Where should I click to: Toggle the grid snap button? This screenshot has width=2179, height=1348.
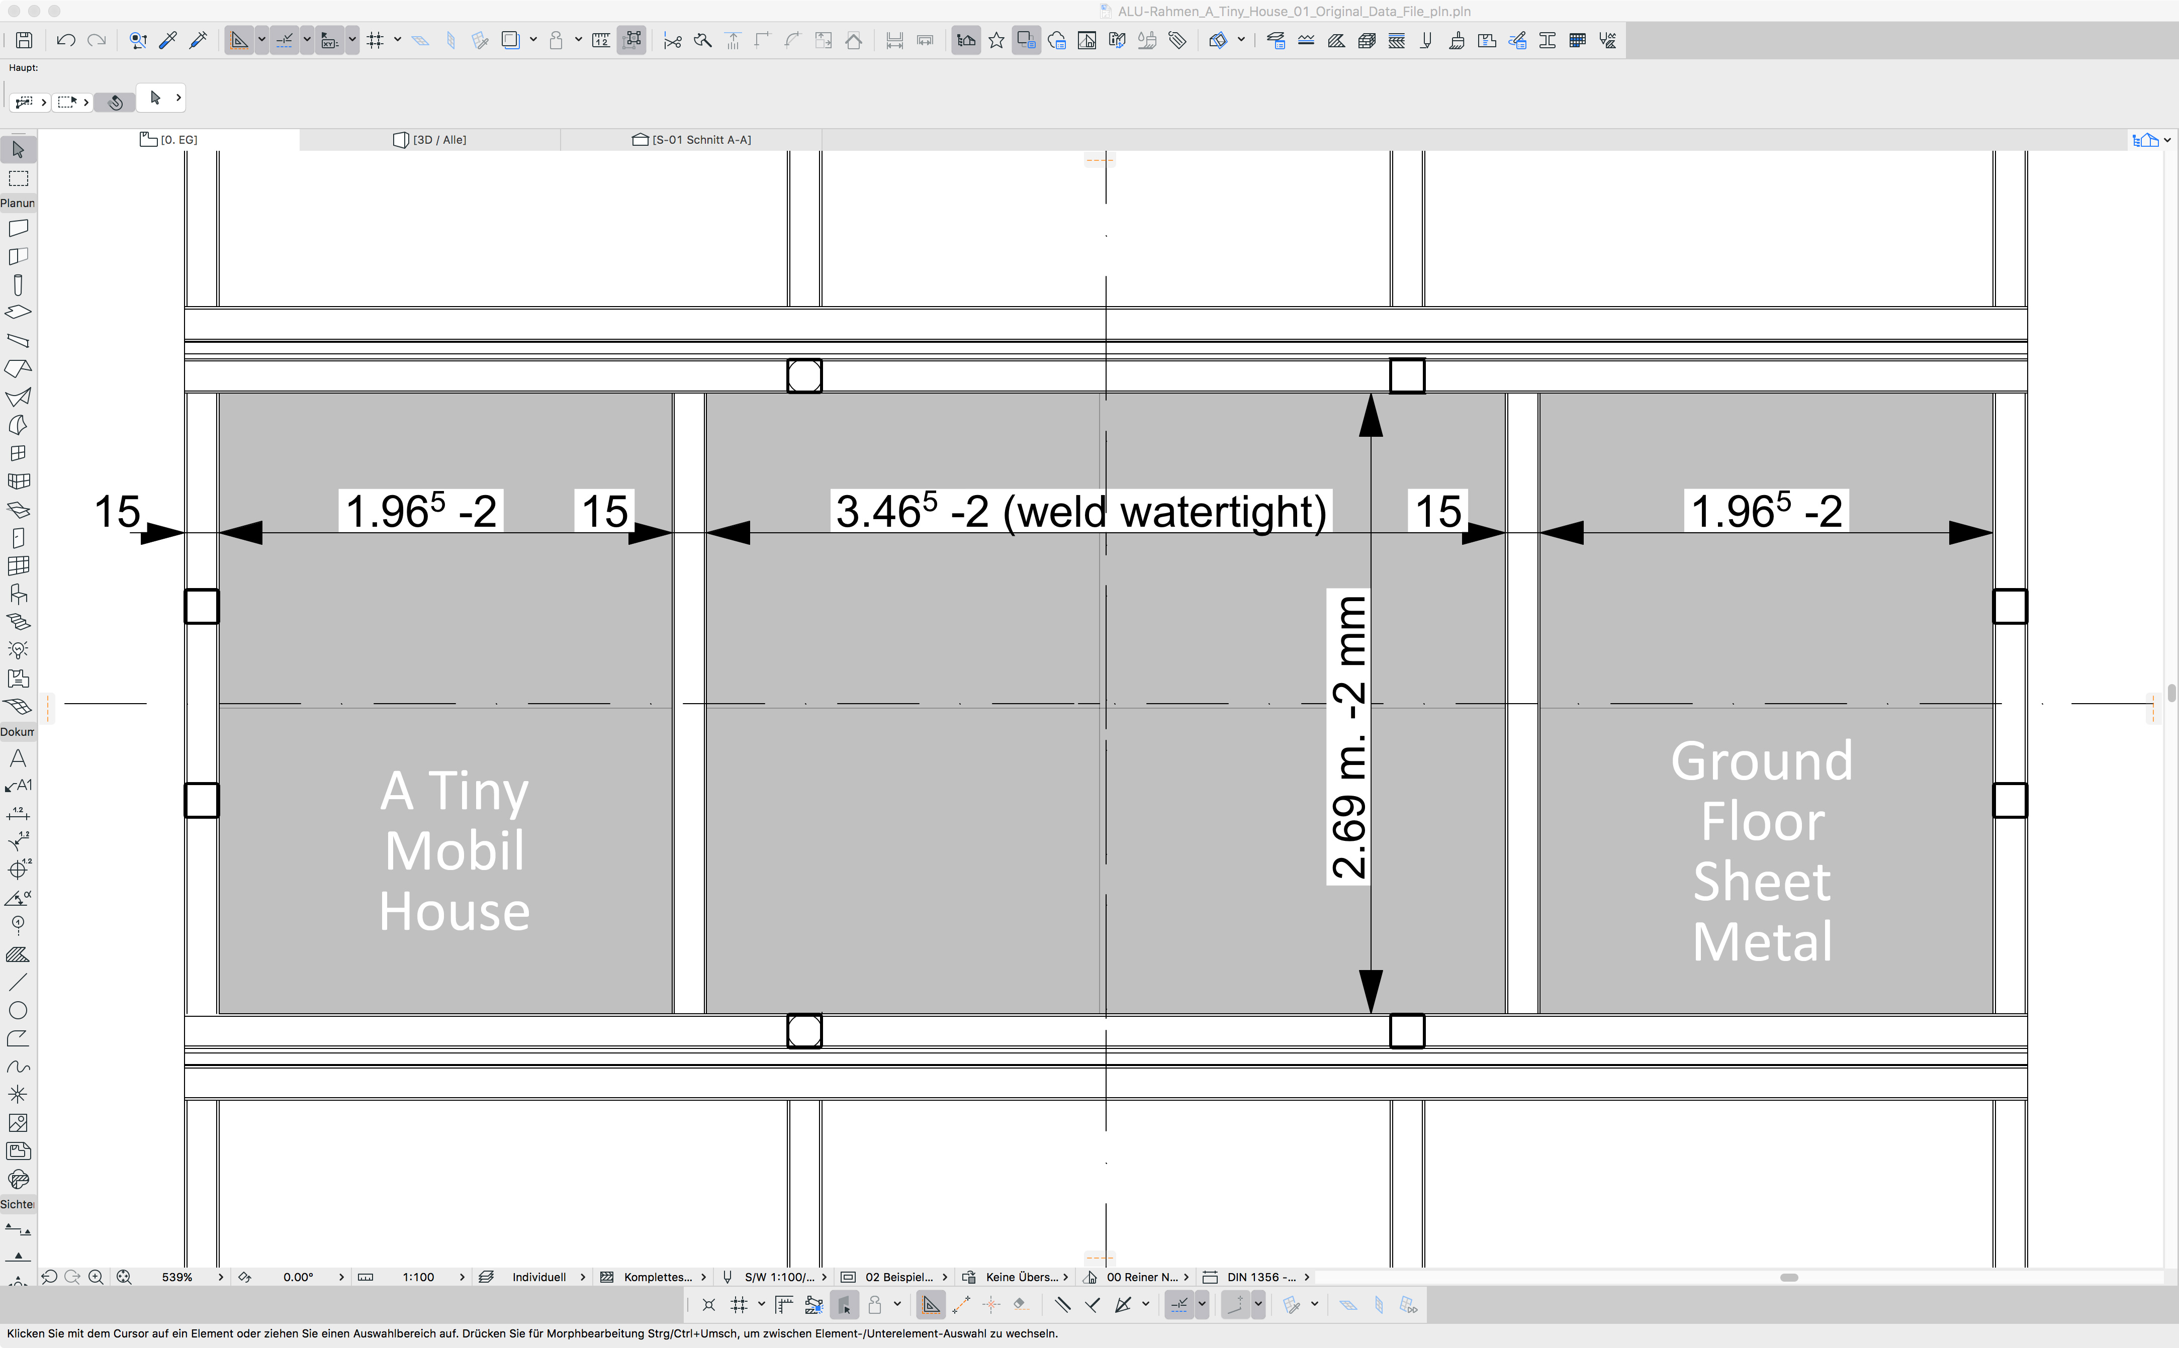point(376,40)
